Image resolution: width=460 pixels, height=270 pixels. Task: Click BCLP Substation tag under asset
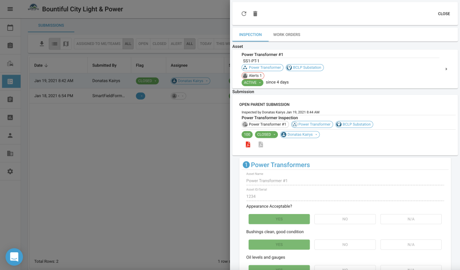pyautogui.click(x=305, y=67)
